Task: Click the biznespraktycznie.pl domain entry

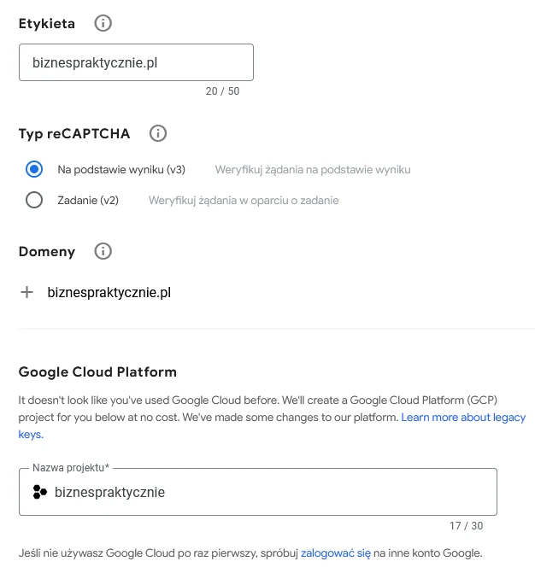Action: 109,292
